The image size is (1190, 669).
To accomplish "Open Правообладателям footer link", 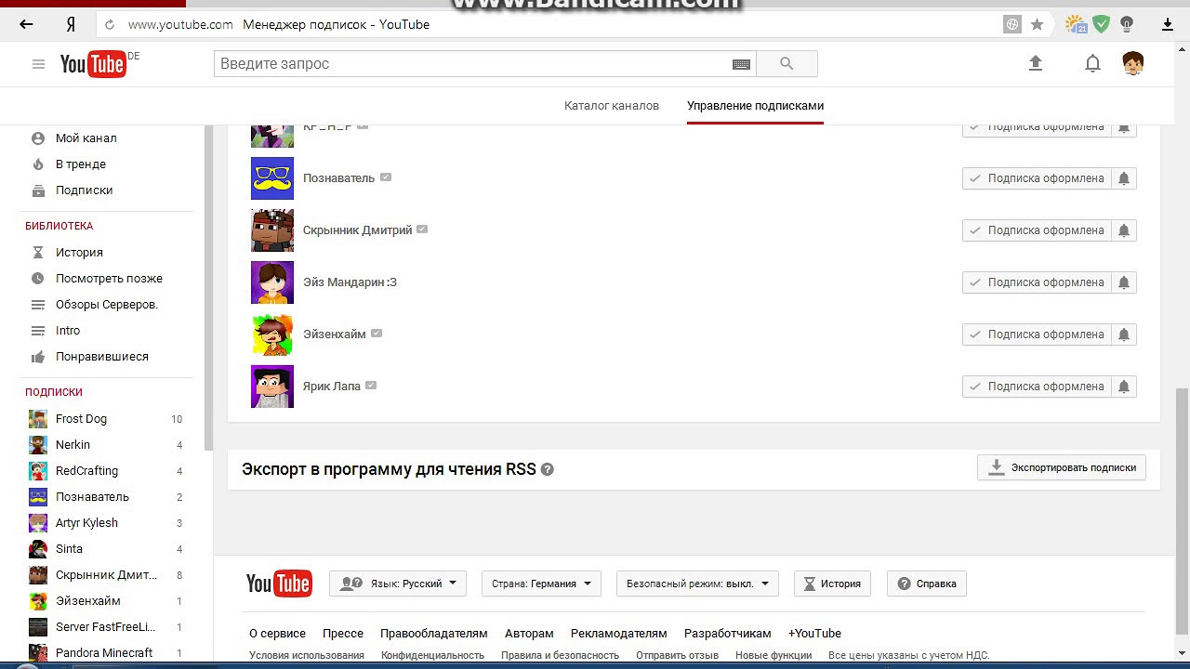I will point(433,634).
